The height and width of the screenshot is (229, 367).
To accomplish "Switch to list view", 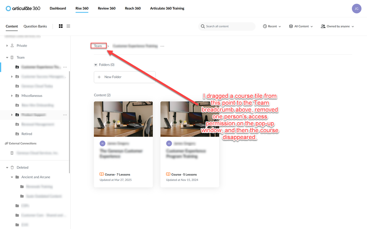I will point(68,26).
